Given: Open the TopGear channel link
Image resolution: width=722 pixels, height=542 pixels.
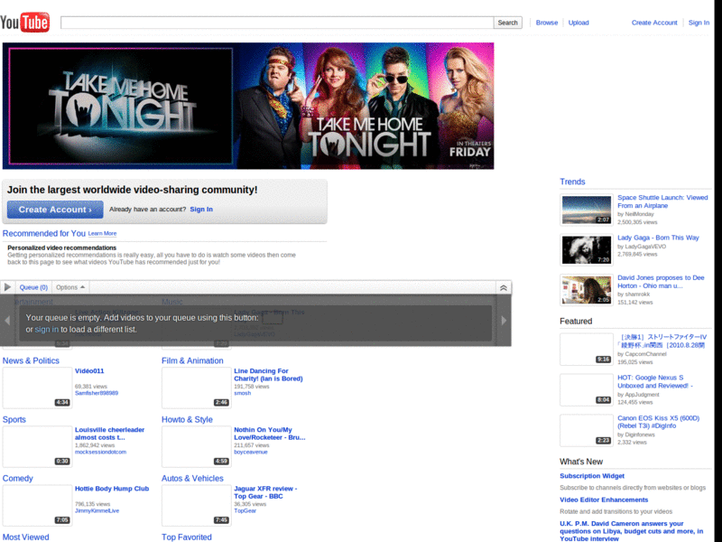Looking at the screenshot, I should click(245, 510).
